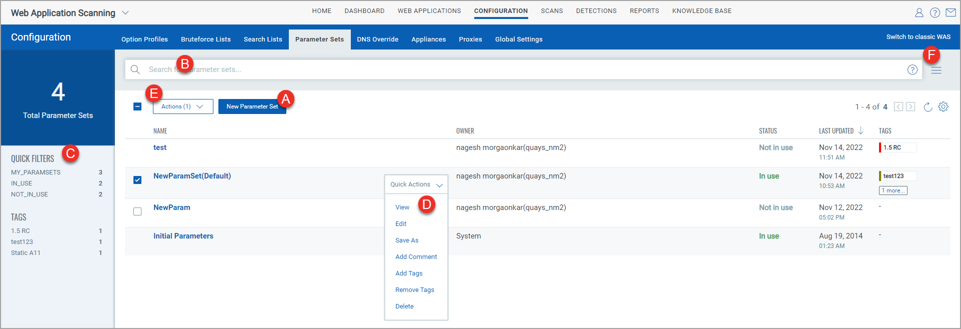Viewport: 961px width, 329px height.
Task: Go to next page arrow
Action: [x=911, y=106]
